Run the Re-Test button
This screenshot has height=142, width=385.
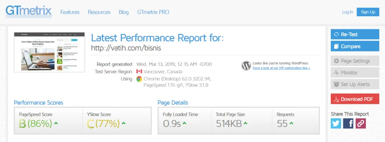(x=355, y=34)
